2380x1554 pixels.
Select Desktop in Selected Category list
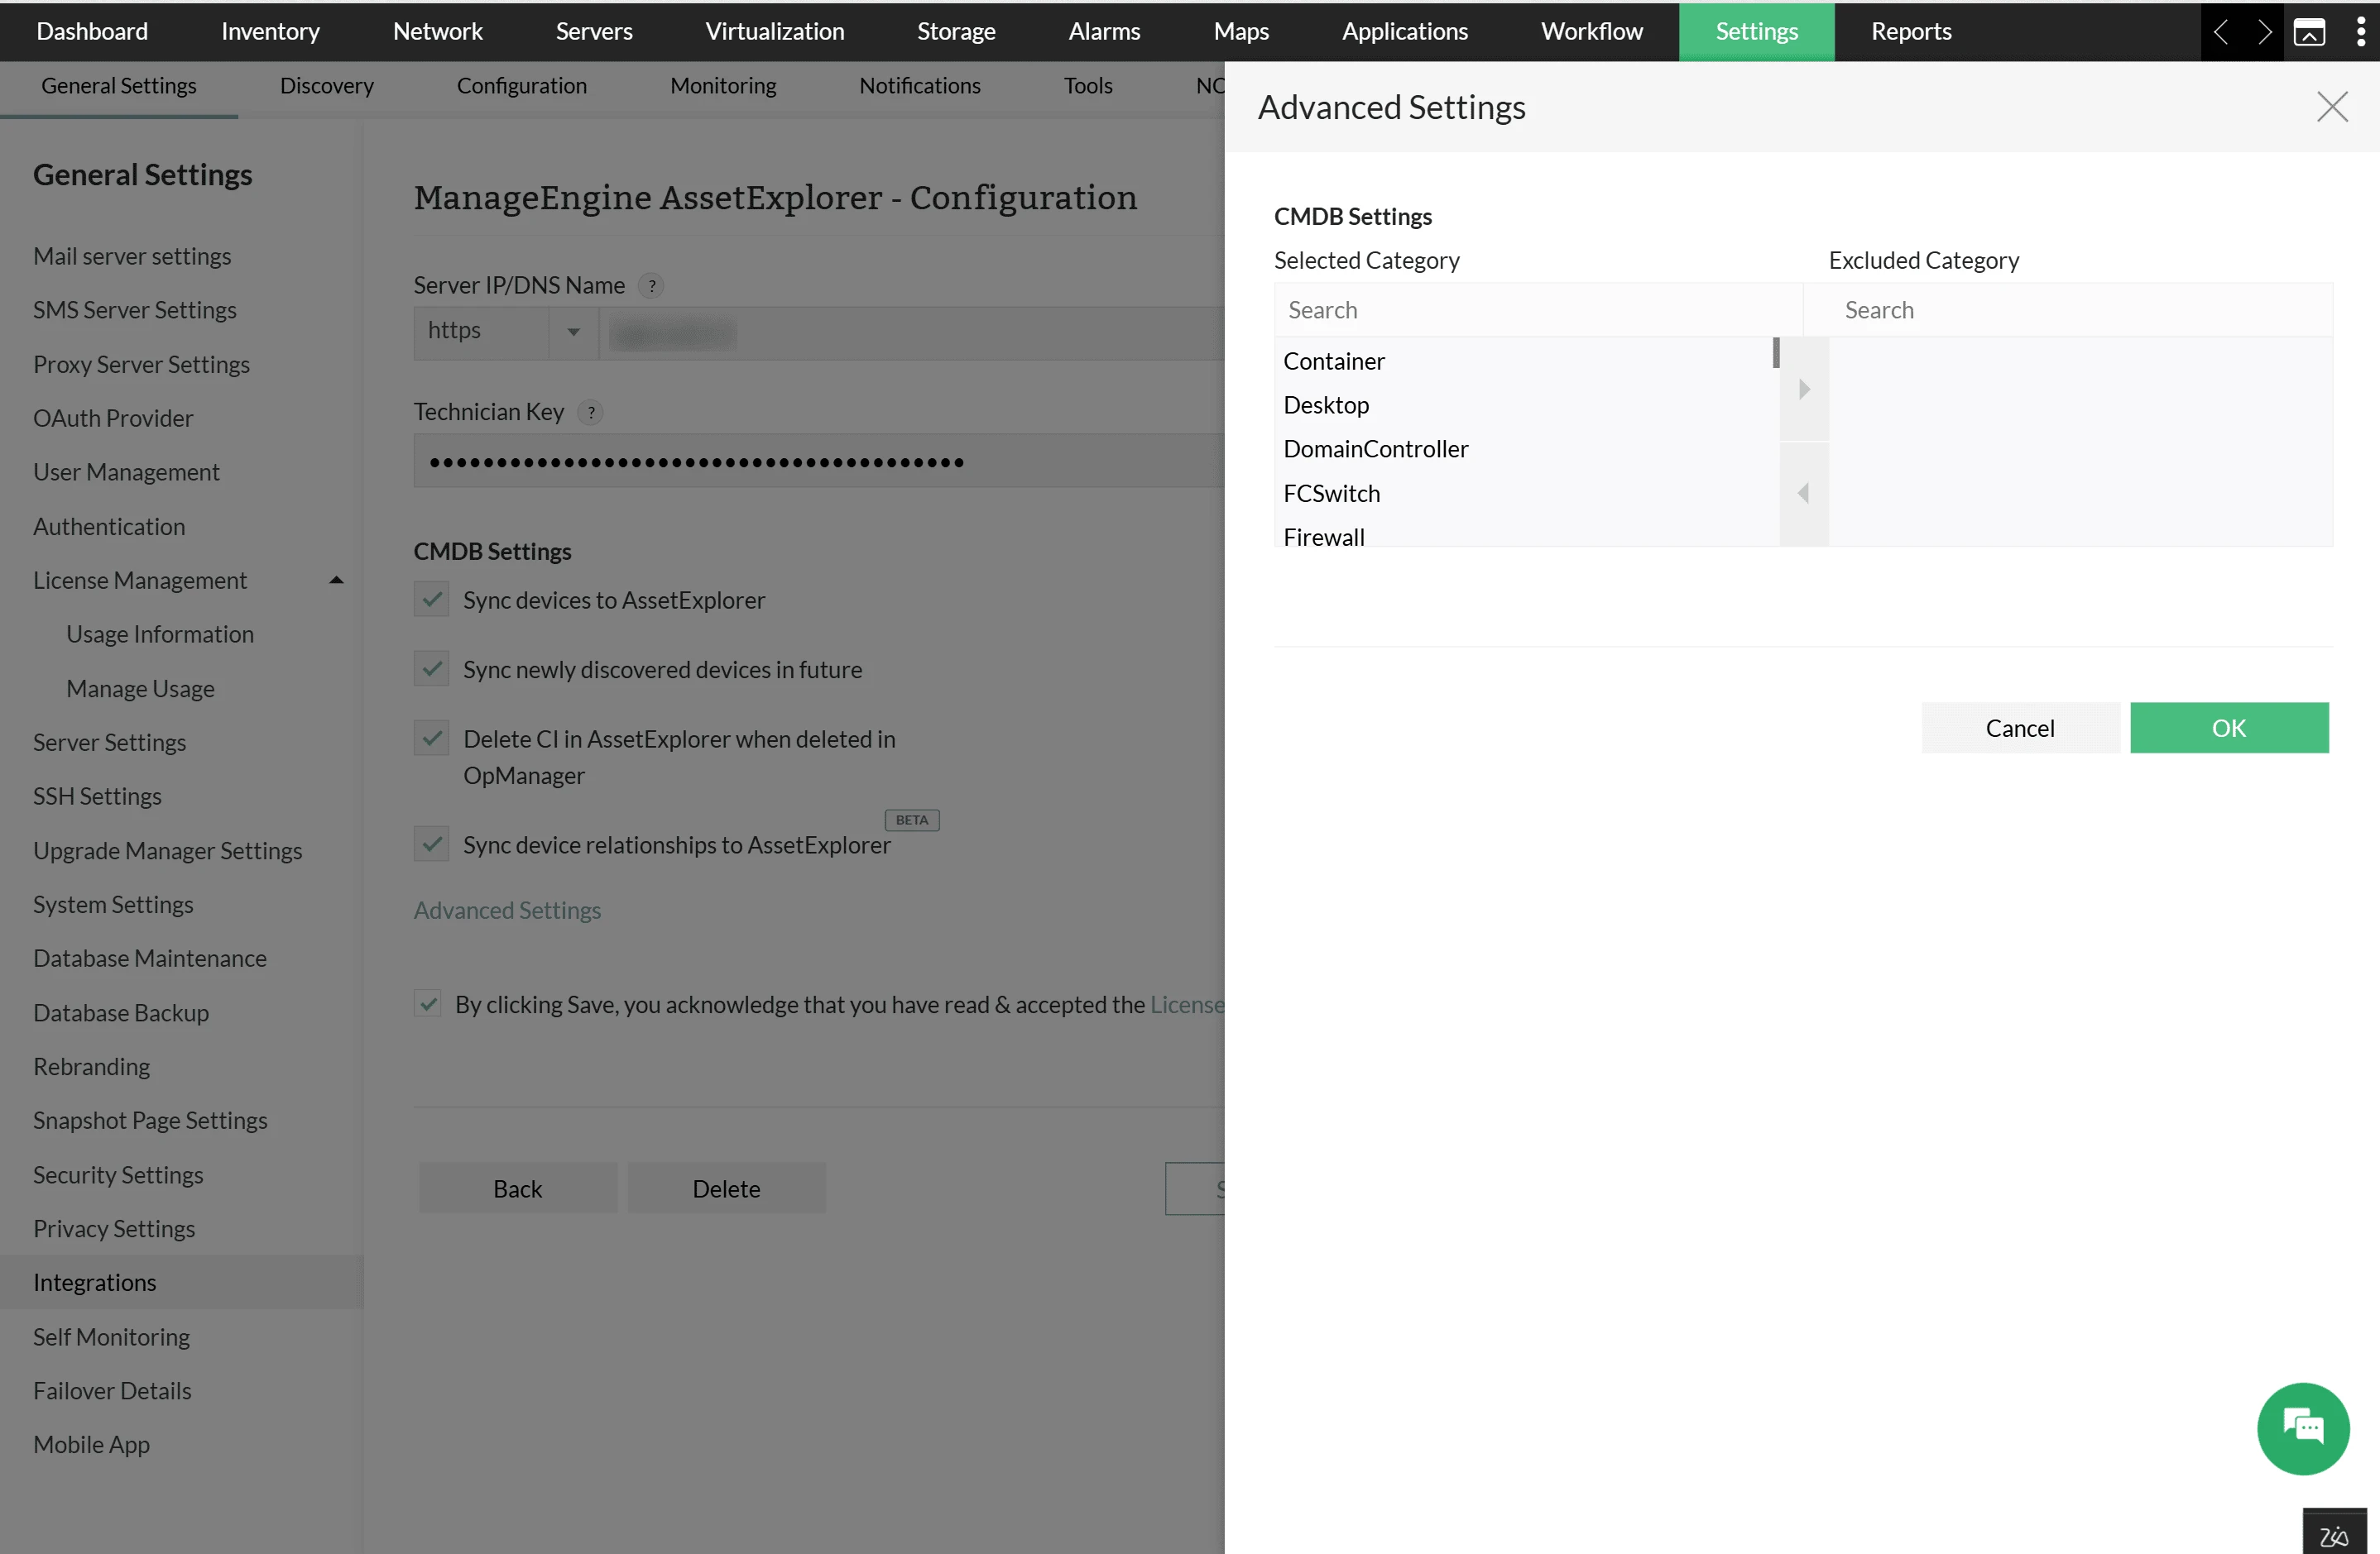coord(1525,404)
